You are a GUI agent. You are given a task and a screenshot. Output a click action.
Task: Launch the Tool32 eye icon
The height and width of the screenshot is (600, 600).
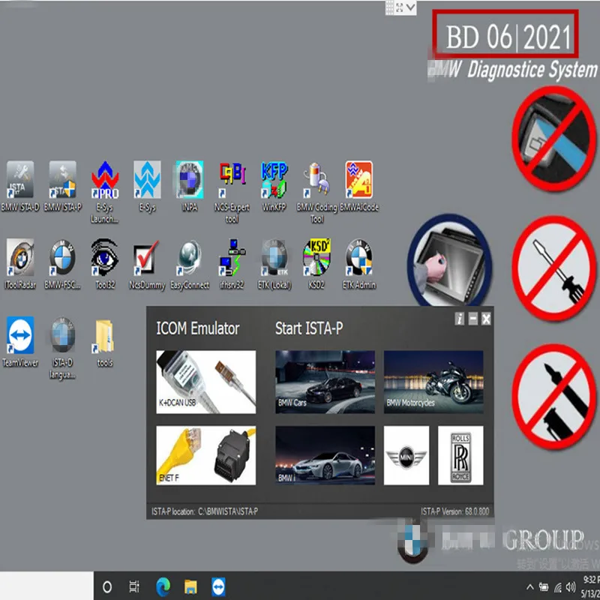105,264
